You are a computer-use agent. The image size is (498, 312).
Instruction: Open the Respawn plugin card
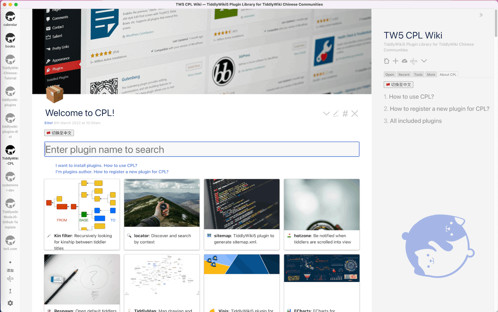82,283
